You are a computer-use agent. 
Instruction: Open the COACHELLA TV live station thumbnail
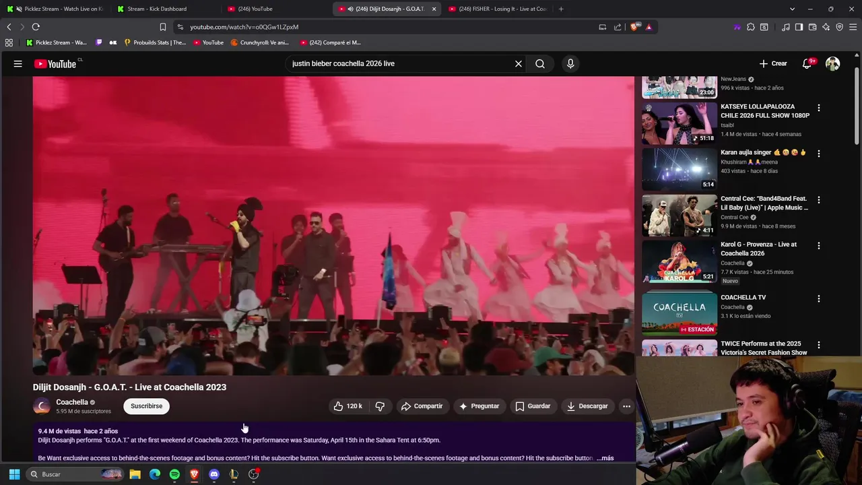(x=679, y=314)
